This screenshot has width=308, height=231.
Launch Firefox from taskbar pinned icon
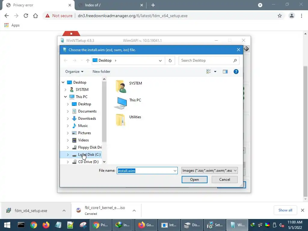46,225
